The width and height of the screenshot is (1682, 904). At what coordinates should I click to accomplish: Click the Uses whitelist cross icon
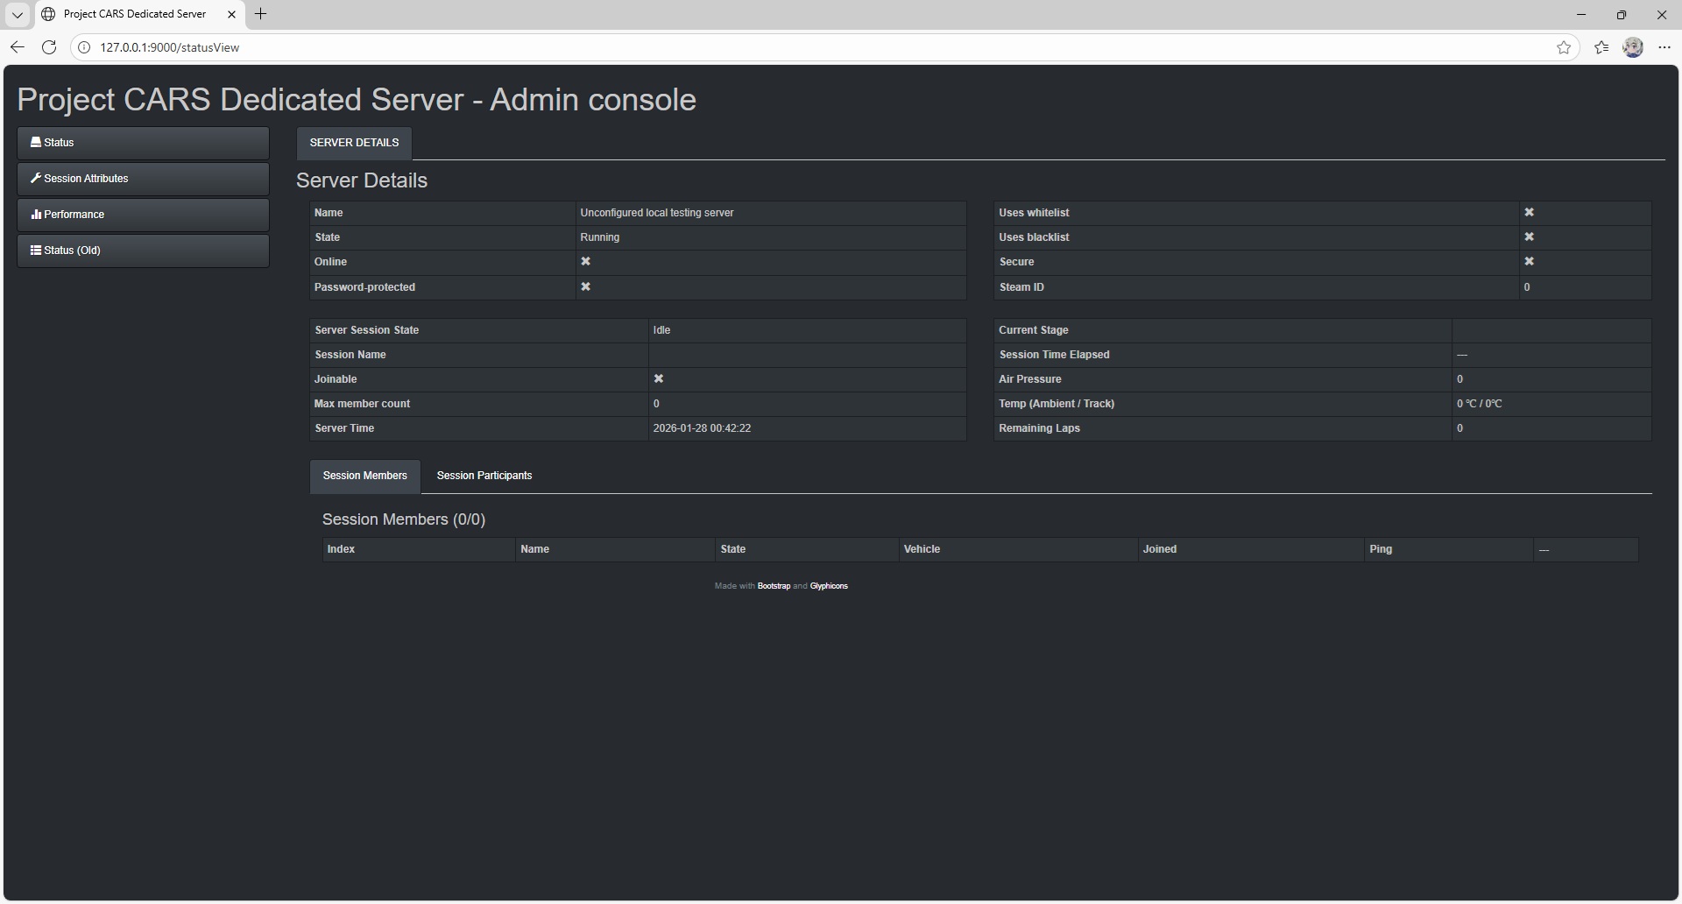pos(1530,212)
